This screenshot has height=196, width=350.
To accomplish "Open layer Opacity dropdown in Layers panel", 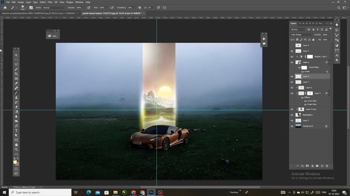I will coord(330,35).
